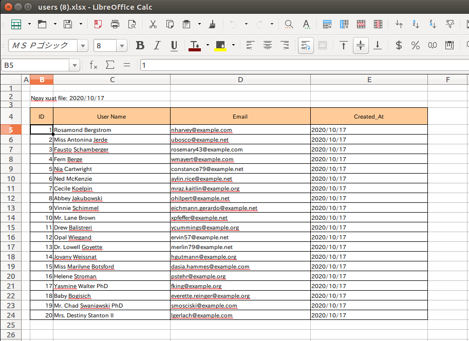Select the cell Ned McKenzie

(112, 179)
